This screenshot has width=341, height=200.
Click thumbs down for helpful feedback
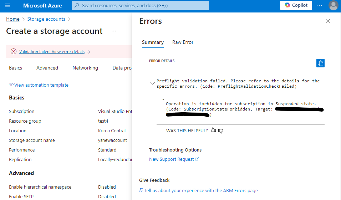(221, 131)
